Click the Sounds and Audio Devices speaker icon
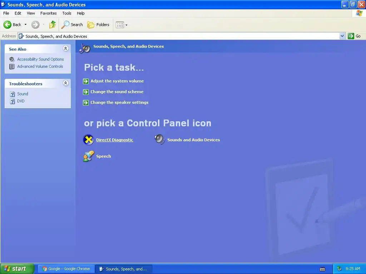This screenshot has width=366, height=274. (159, 139)
